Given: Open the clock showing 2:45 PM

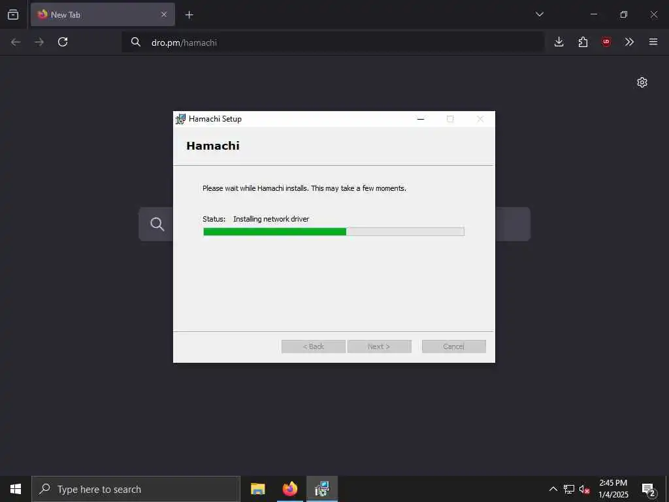Looking at the screenshot, I should coord(613,489).
